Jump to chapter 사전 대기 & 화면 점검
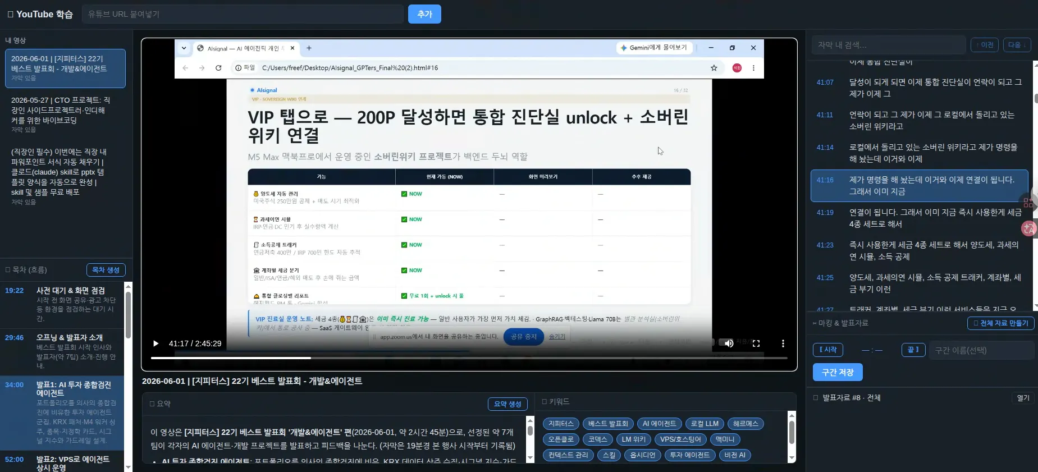This screenshot has width=1038, height=472. coord(62,305)
